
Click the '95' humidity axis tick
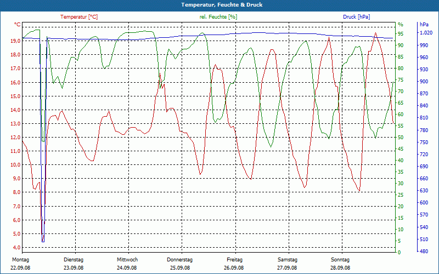401,34
